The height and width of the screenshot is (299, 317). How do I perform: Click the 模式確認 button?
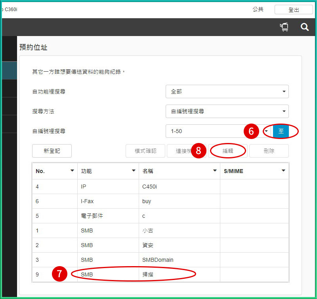[145, 151]
